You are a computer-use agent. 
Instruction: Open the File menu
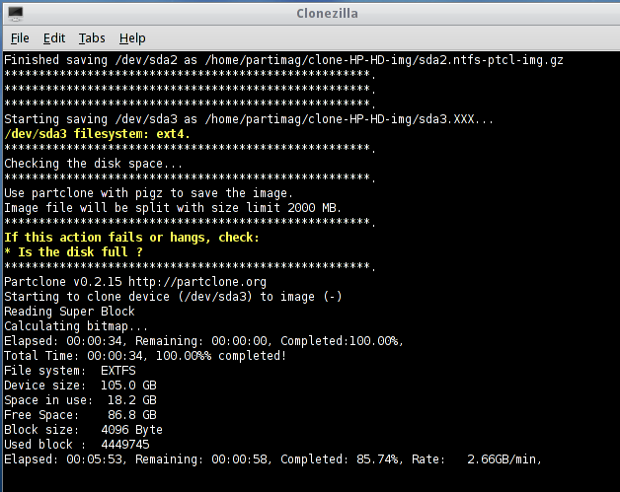[x=20, y=38]
